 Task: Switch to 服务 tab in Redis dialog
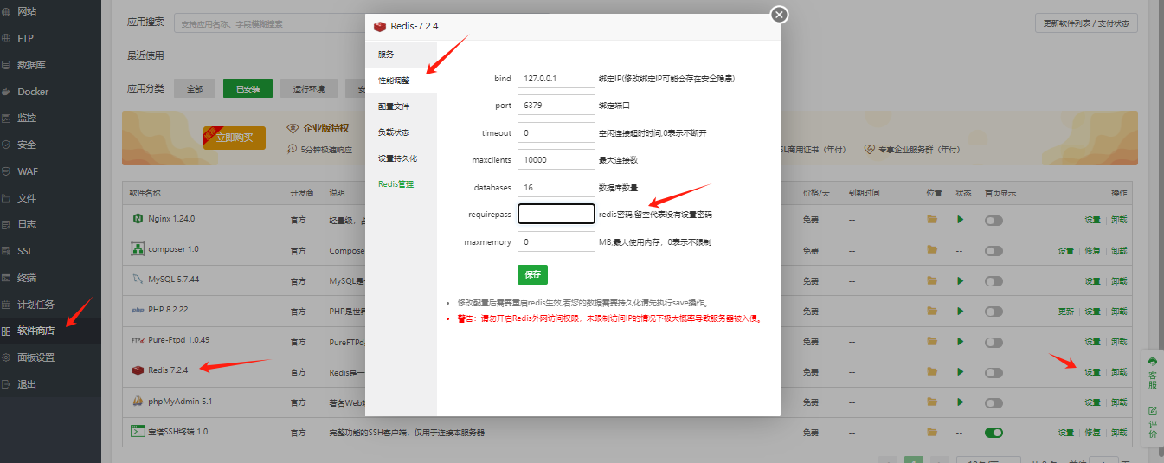point(401,55)
